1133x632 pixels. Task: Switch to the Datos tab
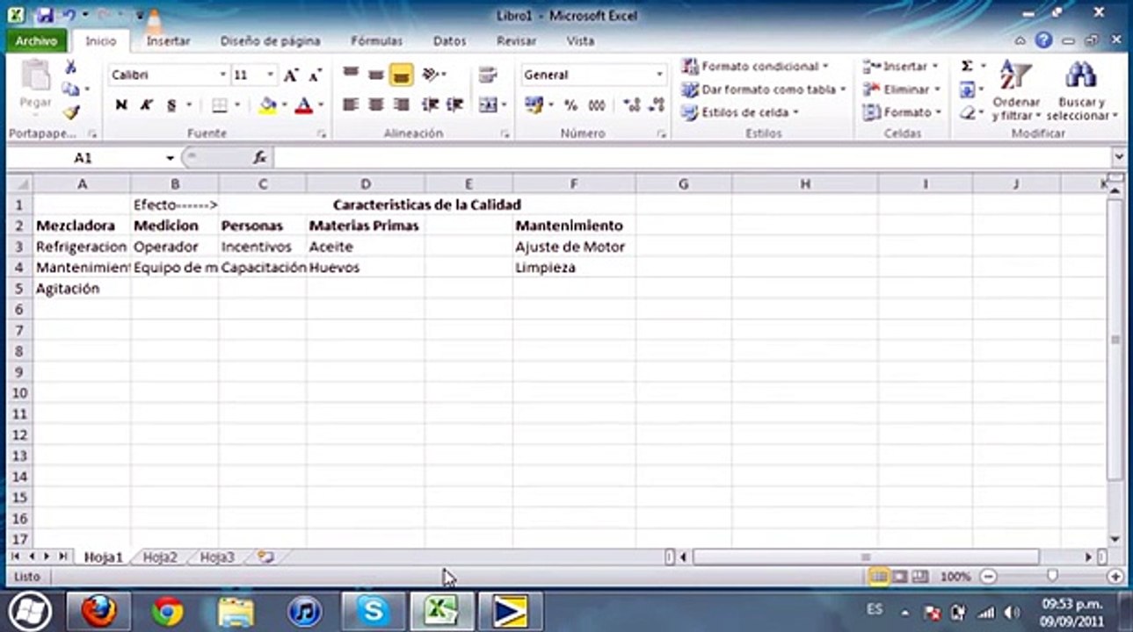(x=449, y=41)
